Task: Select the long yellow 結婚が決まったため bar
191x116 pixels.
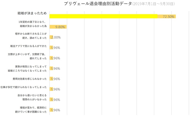Action: pyautogui.click(x=103, y=16)
